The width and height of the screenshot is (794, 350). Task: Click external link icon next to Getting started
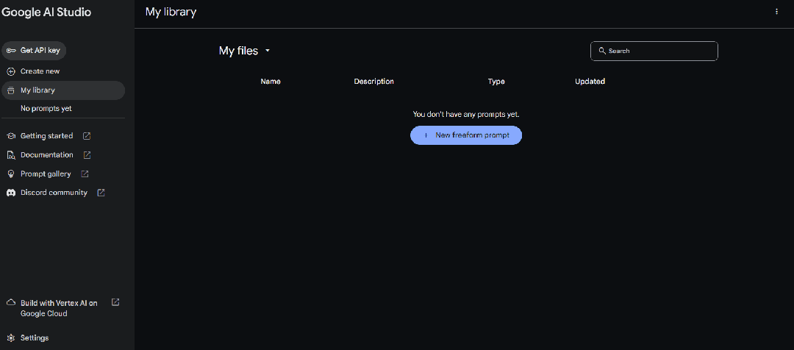click(87, 136)
